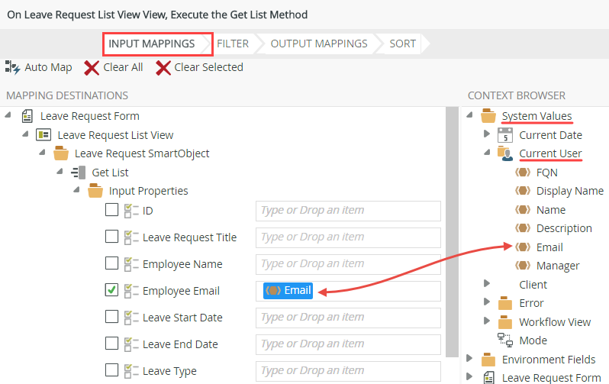
Task: Switch to the Output Mappings tab
Action: coord(320,44)
